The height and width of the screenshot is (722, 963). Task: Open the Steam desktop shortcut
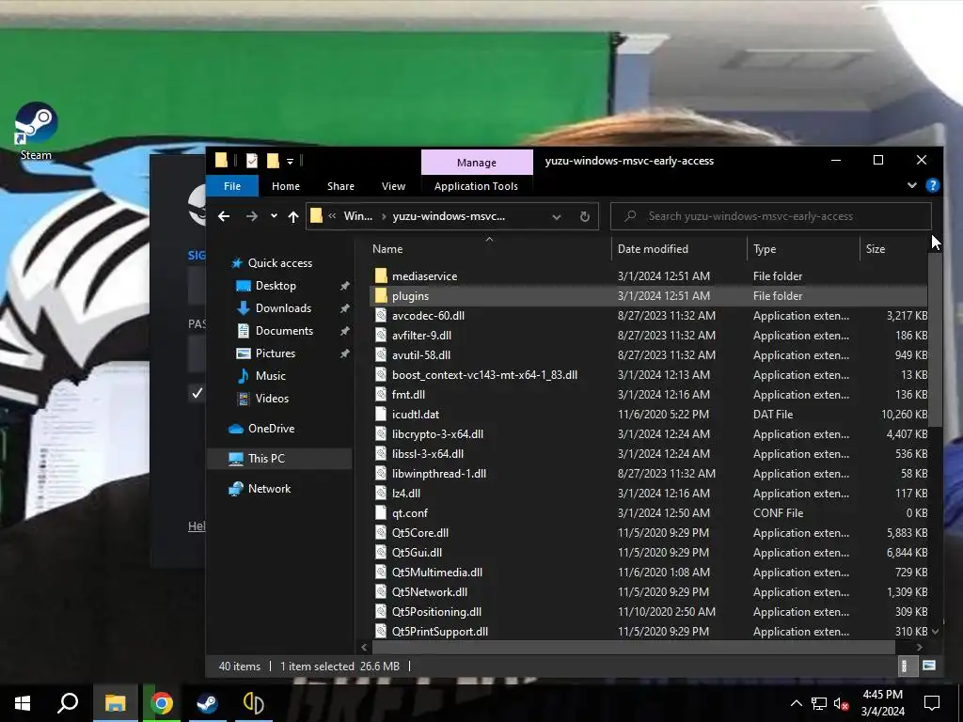[x=37, y=130]
